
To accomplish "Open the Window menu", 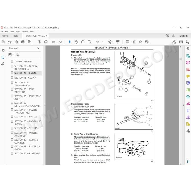I will [25, 32].
